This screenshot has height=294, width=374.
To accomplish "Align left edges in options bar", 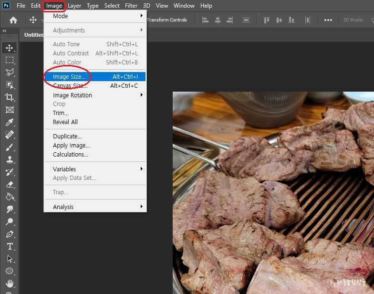I will click(205, 20).
